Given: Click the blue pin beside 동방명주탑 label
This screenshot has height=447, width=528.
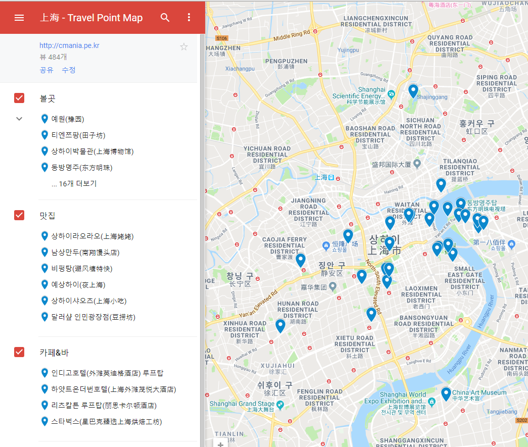Looking at the screenshot, I should click(461, 204).
